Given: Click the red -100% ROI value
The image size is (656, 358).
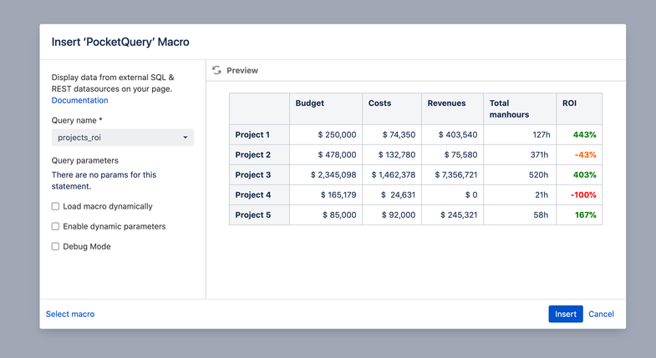Looking at the screenshot, I should coord(583,194).
